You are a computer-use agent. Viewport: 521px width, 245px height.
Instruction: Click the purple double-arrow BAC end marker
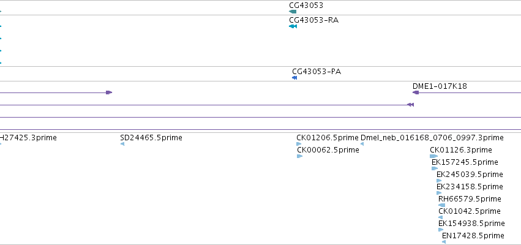(410, 105)
